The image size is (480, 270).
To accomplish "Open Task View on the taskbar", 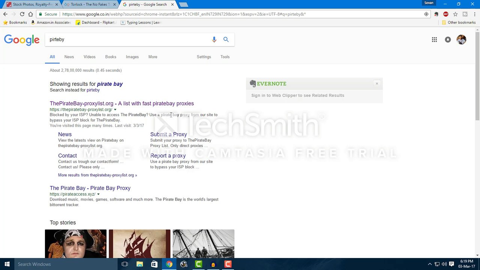I will pyautogui.click(x=125, y=264).
